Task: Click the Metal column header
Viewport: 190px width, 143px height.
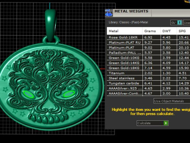Action: coord(125,31)
